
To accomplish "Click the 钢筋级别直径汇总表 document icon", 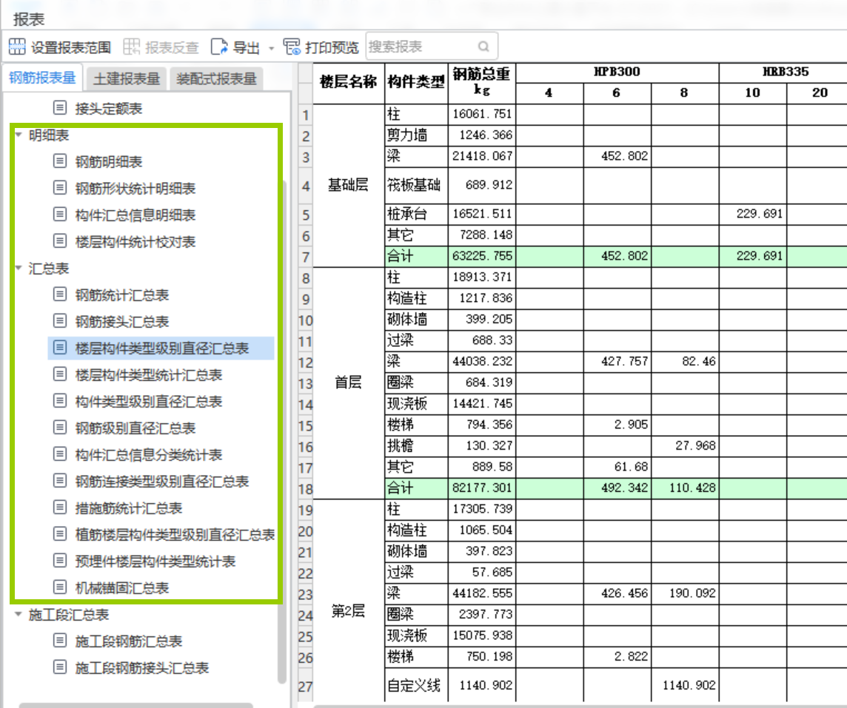I will pos(60,428).
